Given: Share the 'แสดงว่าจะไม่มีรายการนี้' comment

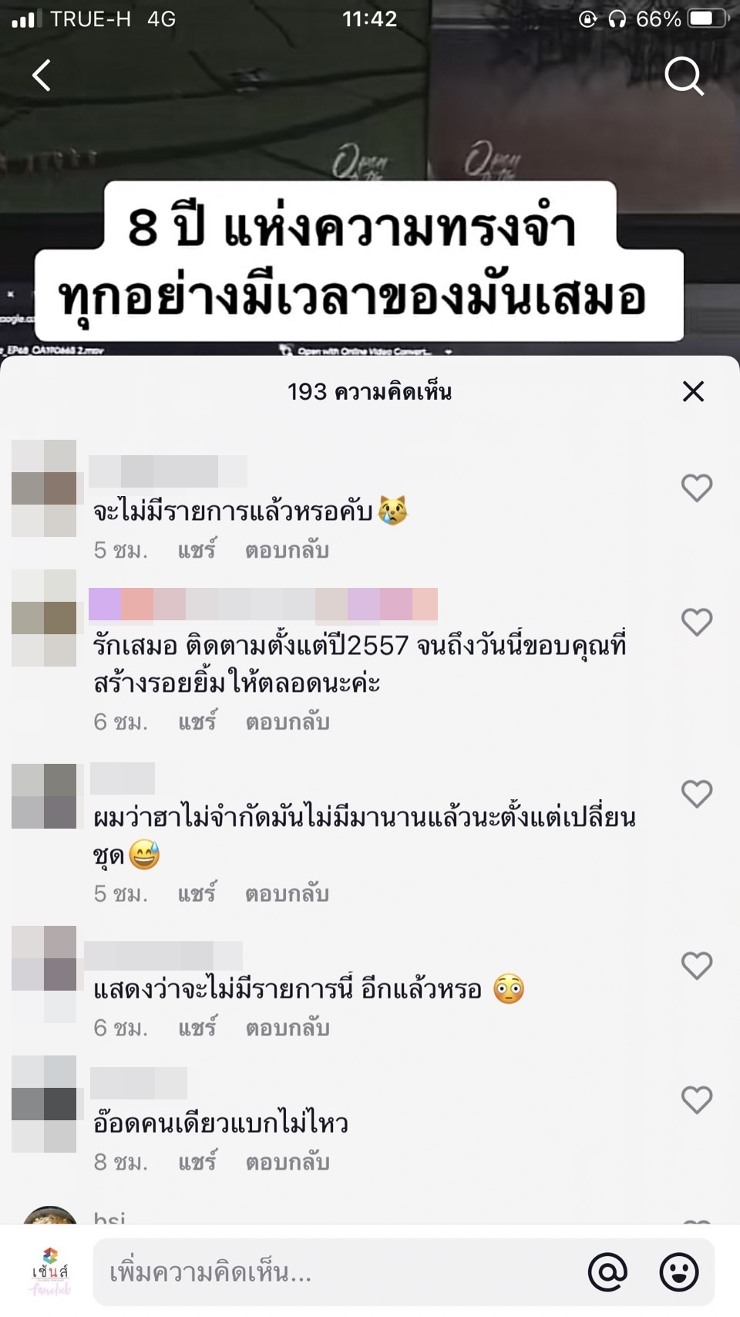Looking at the screenshot, I should click(x=197, y=1028).
